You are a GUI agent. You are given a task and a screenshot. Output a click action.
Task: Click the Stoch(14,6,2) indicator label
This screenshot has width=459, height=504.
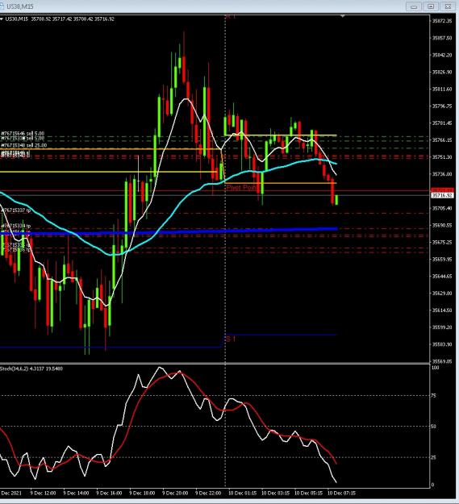coord(31,369)
